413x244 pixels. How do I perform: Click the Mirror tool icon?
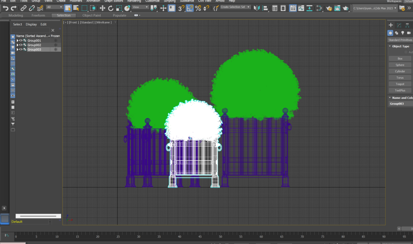[256, 8]
